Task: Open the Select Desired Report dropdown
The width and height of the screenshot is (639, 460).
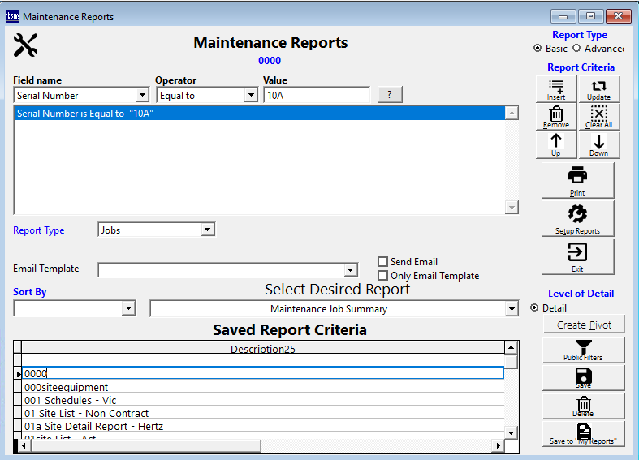Action: tap(511, 309)
